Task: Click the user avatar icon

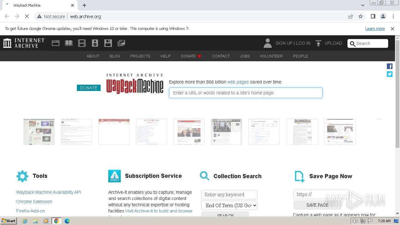Action: pos(267,43)
